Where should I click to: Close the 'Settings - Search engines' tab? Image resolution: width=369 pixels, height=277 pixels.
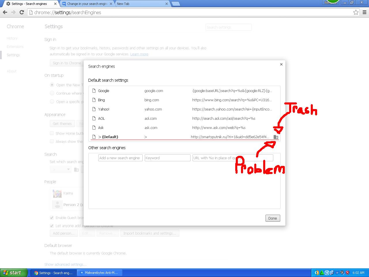coord(55,4)
